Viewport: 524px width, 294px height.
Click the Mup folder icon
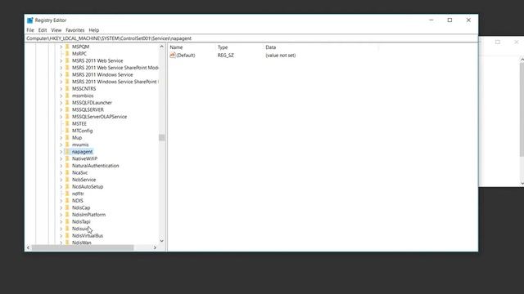(67, 138)
